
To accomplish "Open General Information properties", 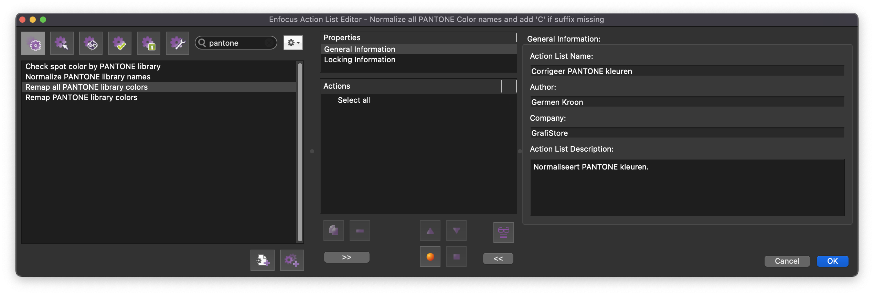I will [x=418, y=49].
